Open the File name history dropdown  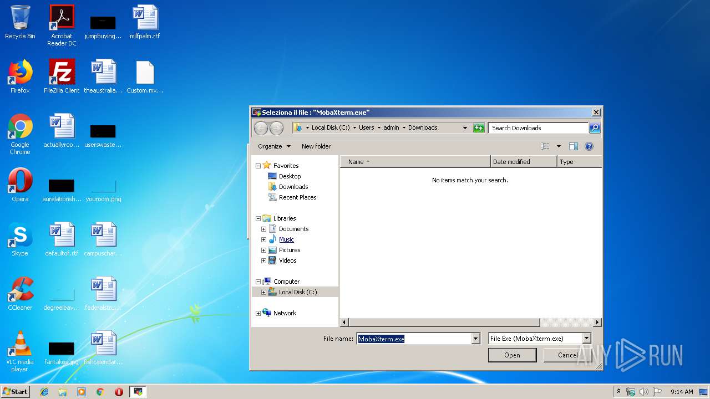475,339
